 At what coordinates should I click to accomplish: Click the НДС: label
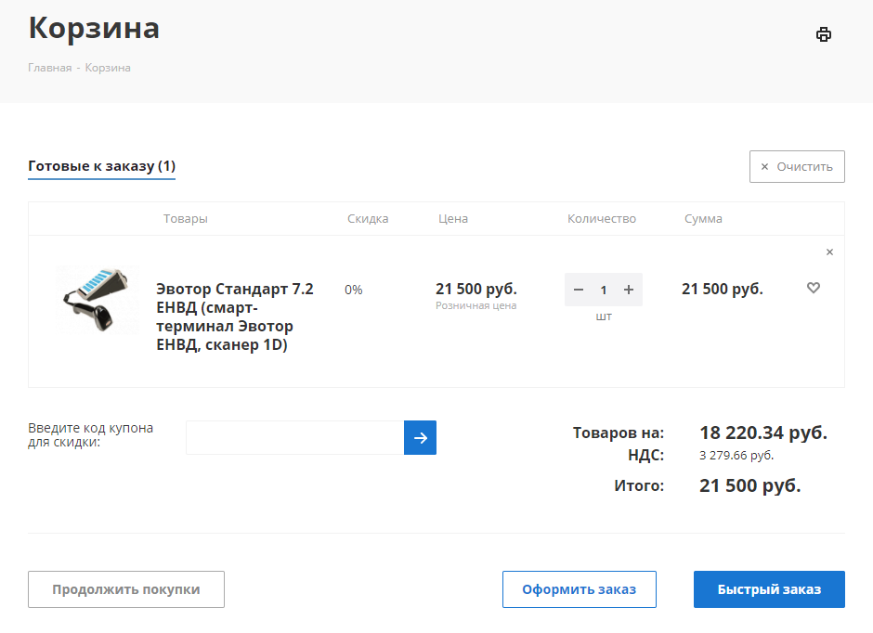pos(646,456)
